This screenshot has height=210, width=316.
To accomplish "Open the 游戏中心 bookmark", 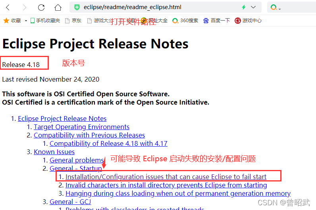I will tap(248, 21).
